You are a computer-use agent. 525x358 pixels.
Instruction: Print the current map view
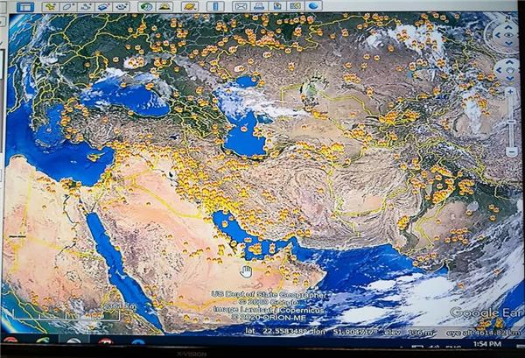coord(260,6)
